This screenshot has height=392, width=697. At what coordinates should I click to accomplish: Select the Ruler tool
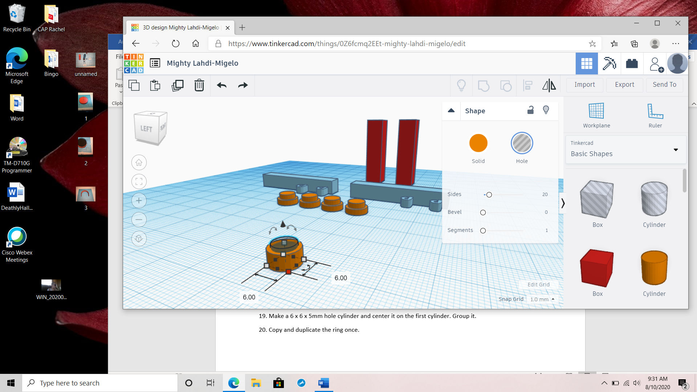(655, 115)
